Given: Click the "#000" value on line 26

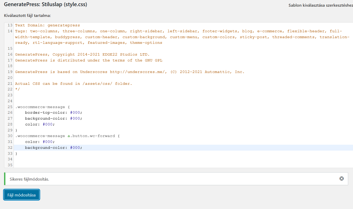Looking at the screenshot, I should [x=75, y=112].
